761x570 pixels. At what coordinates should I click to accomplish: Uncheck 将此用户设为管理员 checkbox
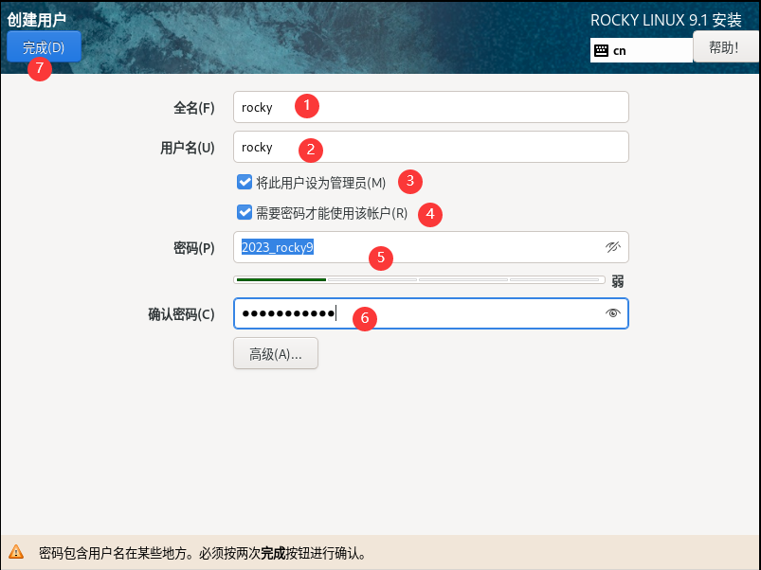[245, 182]
